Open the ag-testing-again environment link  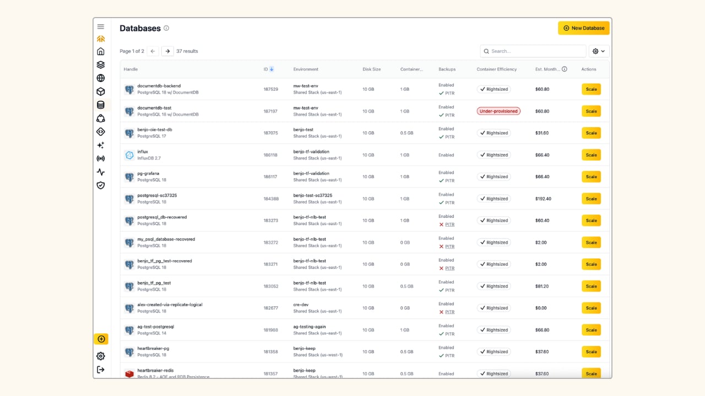pyautogui.click(x=309, y=327)
